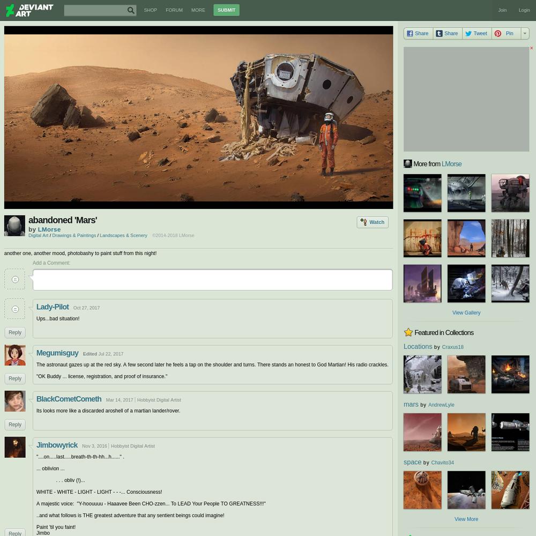Viewport: 536px width, 536px height.
Task: Click the small avatar beside More from LMorse
Action: coord(407,163)
